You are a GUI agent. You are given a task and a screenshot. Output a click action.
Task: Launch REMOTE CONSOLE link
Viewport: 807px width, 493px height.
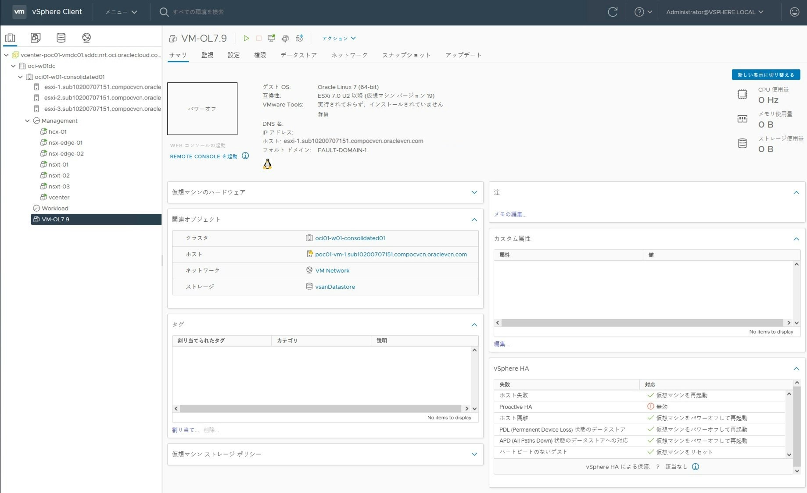pos(204,156)
